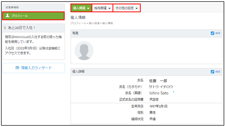Click 個人関連 in the breadcrumb
Screen dimensions: 225x127
[94, 23]
